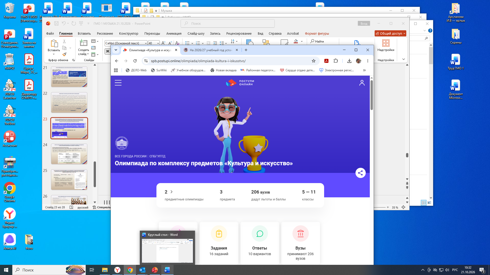Viewport: 490px width, 275px height.
Task: Open the ДЕЛО-Web bookmark
Action: pos(136,70)
